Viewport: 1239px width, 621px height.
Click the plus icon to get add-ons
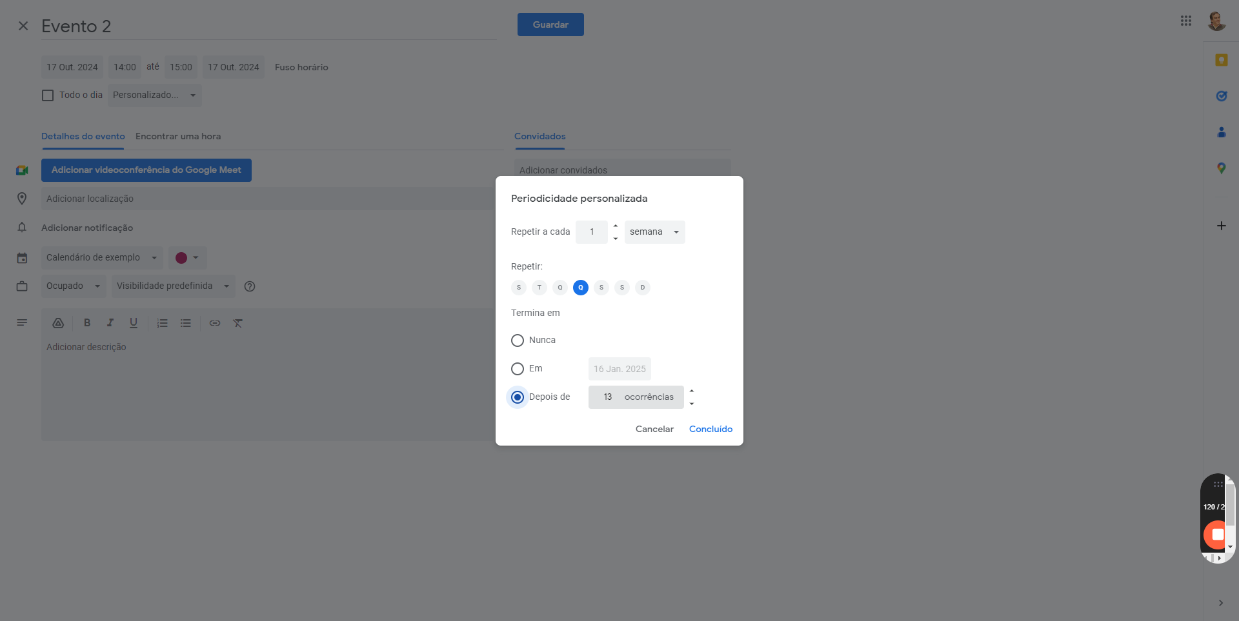pyautogui.click(x=1221, y=226)
